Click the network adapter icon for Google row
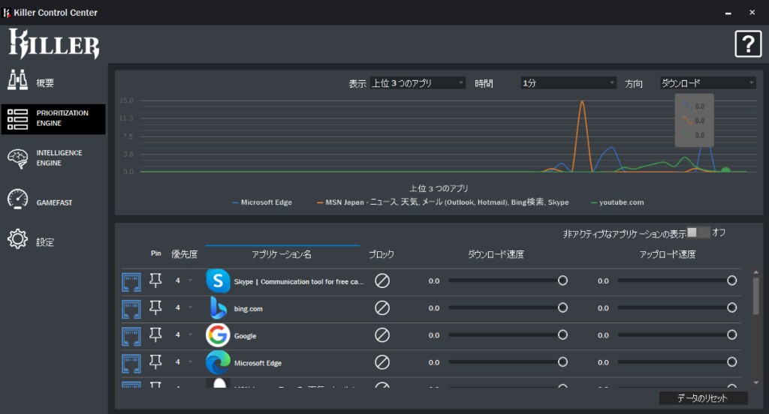This screenshot has width=769, height=414. (x=131, y=335)
